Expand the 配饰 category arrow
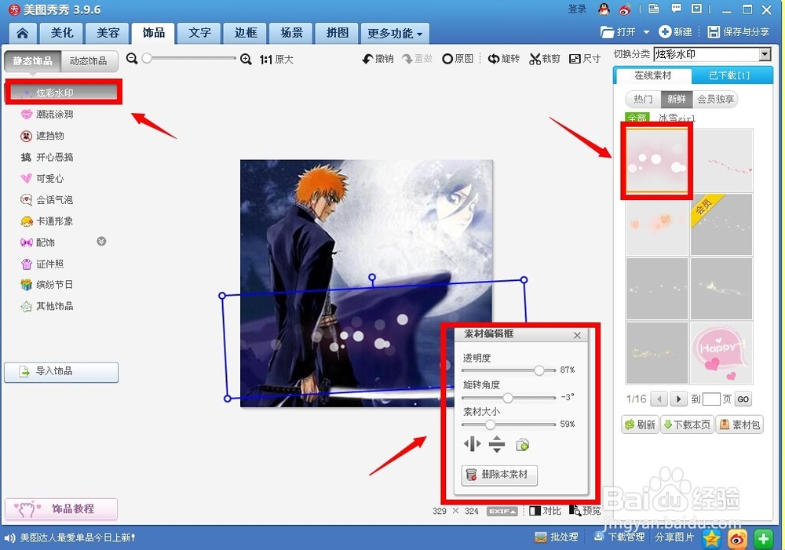Screen dimensions: 785x550 point(101,242)
